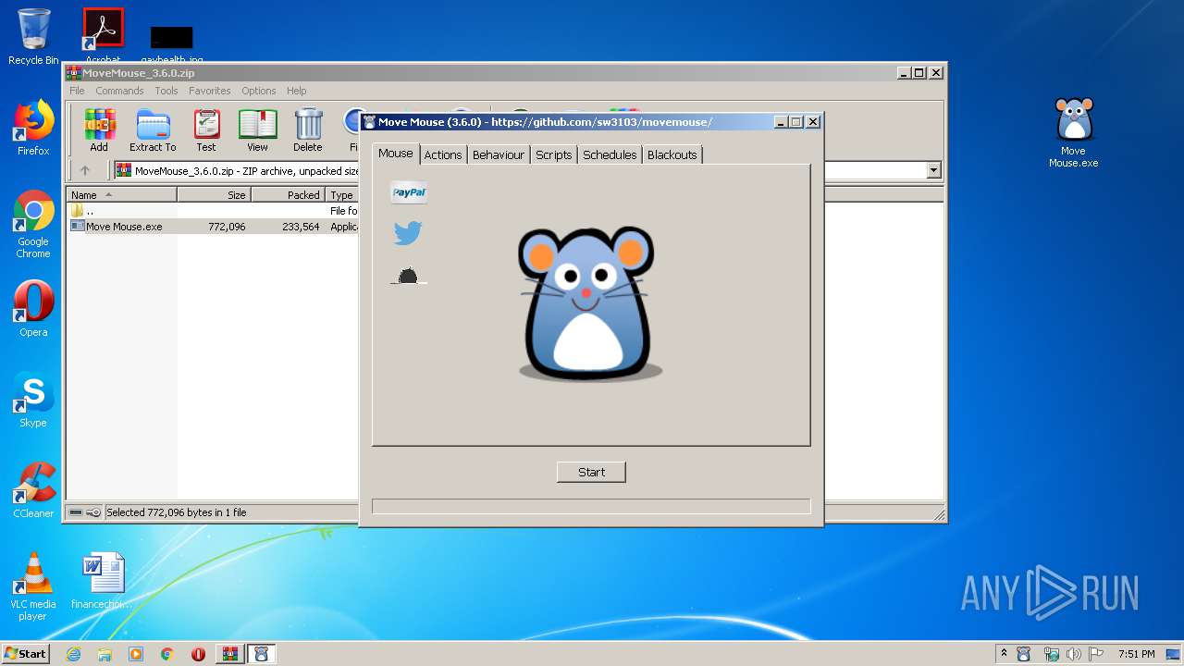Expand the WinRAR address bar dropdown
This screenshot has height=666, width=1184.
click(x=933, y=170)
